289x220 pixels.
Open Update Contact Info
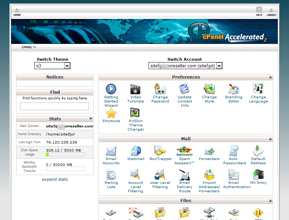coord(185,95)
